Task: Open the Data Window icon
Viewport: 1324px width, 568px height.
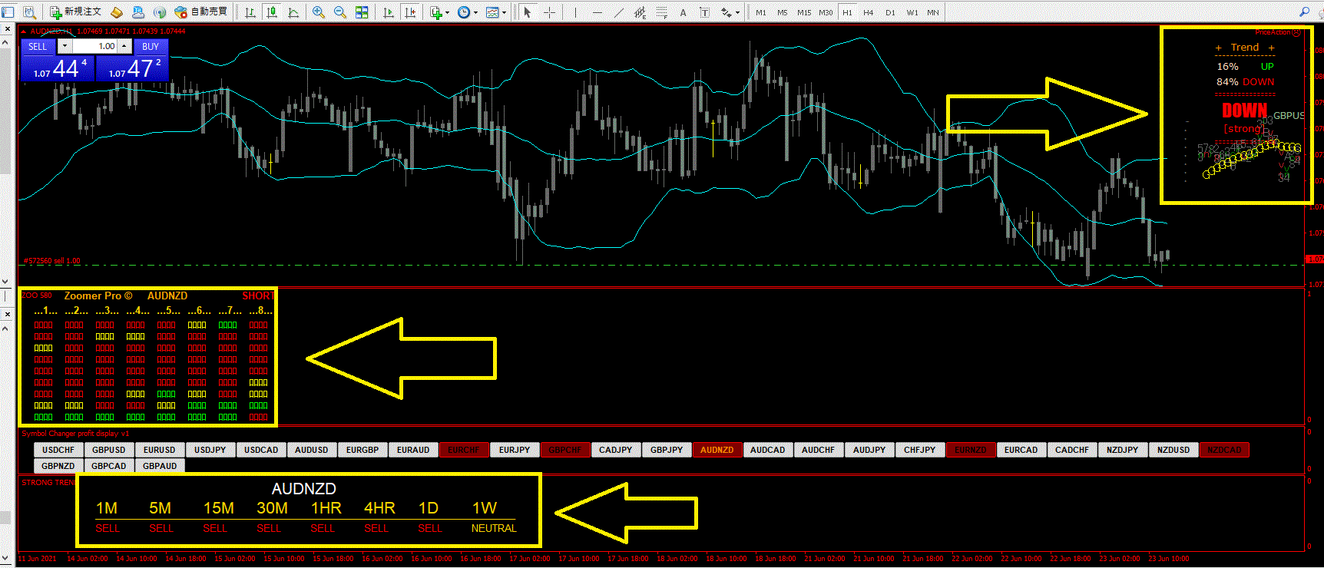Action: pyautogui.click(x=30, y=12)
